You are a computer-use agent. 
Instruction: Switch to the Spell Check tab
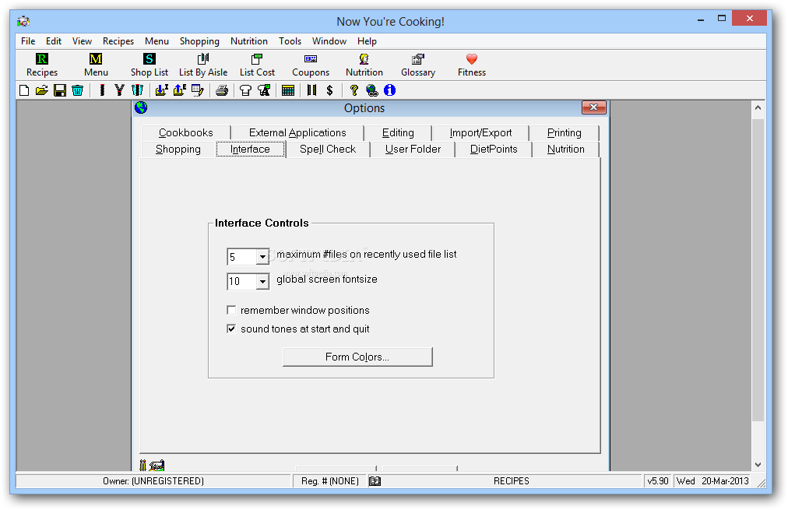click(x=328, y=149)
